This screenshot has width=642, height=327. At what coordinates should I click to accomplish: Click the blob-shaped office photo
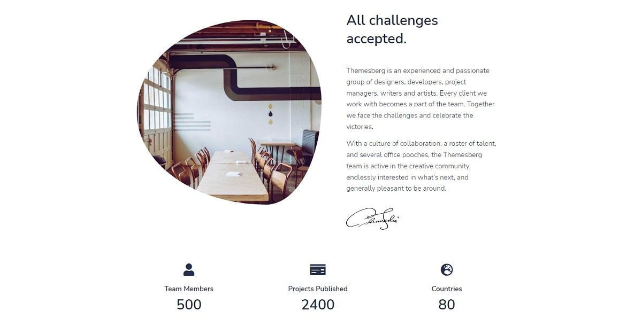coord(230,112)
